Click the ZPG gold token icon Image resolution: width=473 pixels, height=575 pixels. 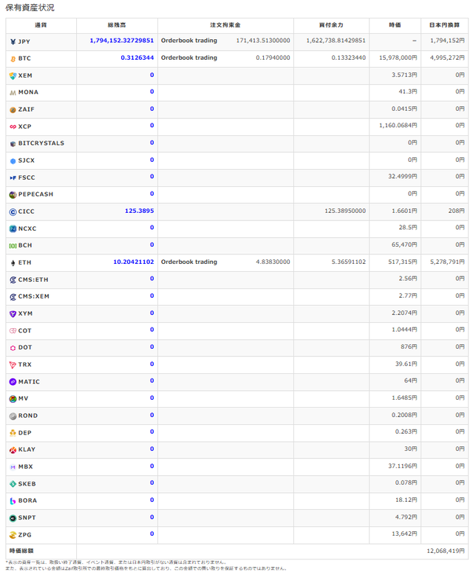pyautogui.click(x=13, y=535)
